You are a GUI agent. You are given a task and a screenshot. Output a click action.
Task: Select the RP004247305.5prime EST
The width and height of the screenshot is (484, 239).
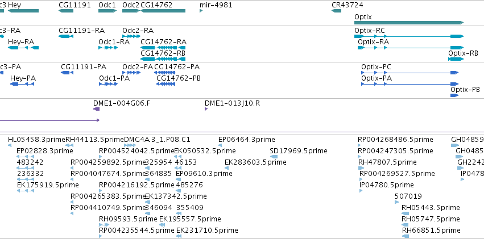click(x=359, y=157)
